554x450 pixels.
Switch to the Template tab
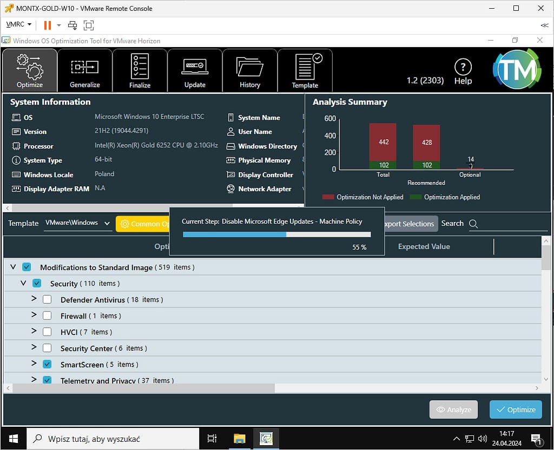[305, 71]
